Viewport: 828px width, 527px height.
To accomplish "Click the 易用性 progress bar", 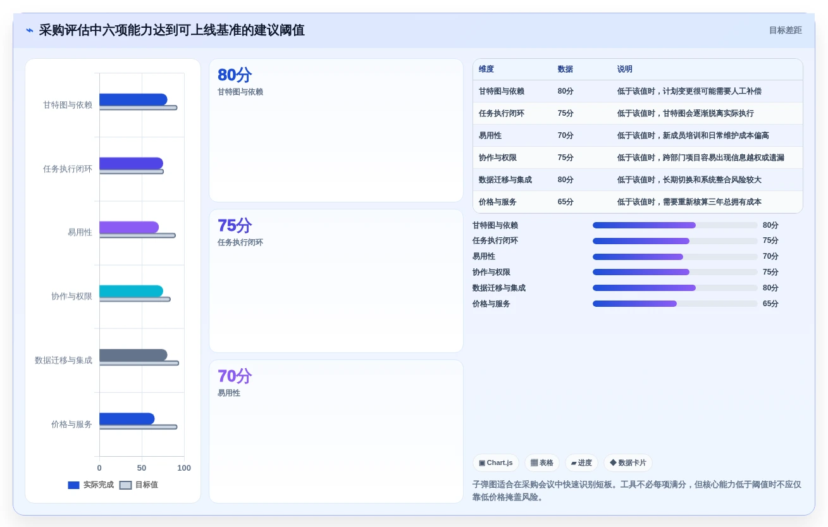I will point(675,257).
